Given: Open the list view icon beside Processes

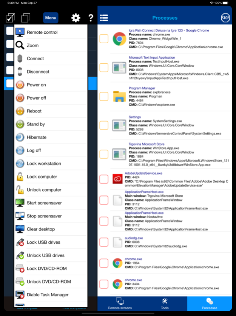Looking at the screenshot, I should pos(104,18).
